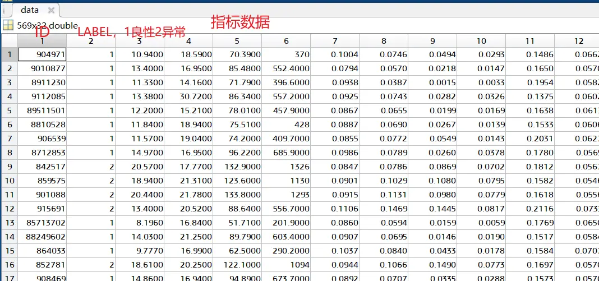Click cell value 0.2116
The width and height of the screenshot is (599, 281).
tap(530, 209)
